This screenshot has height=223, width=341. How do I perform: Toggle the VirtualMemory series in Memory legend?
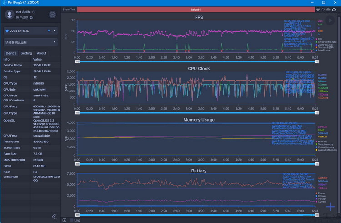(x=325, y=147)
